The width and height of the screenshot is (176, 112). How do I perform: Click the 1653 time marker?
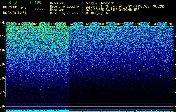tap(53, 24)
